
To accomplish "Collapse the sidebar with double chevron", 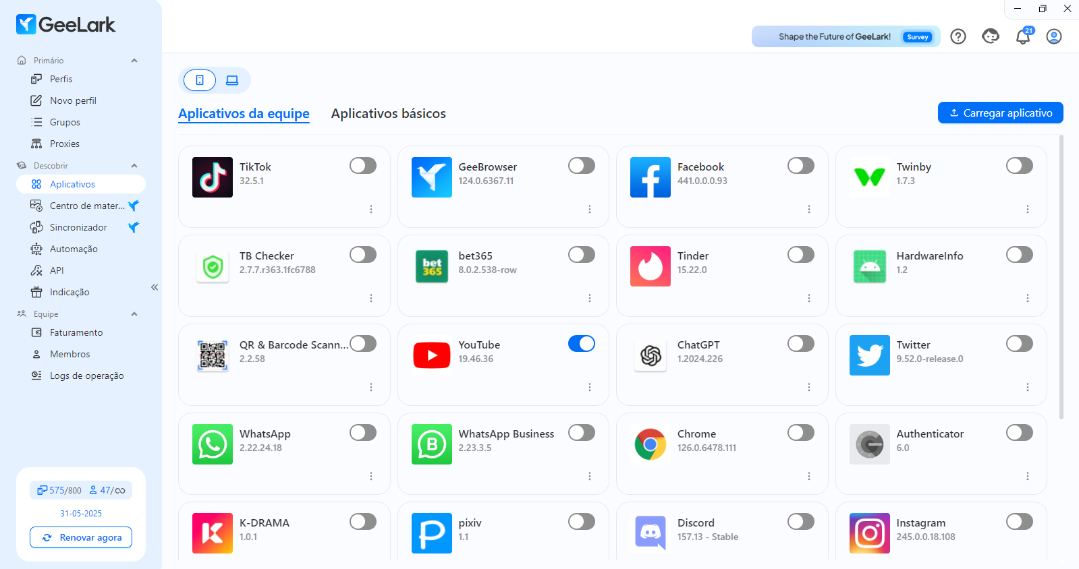I will click(155, 287).
